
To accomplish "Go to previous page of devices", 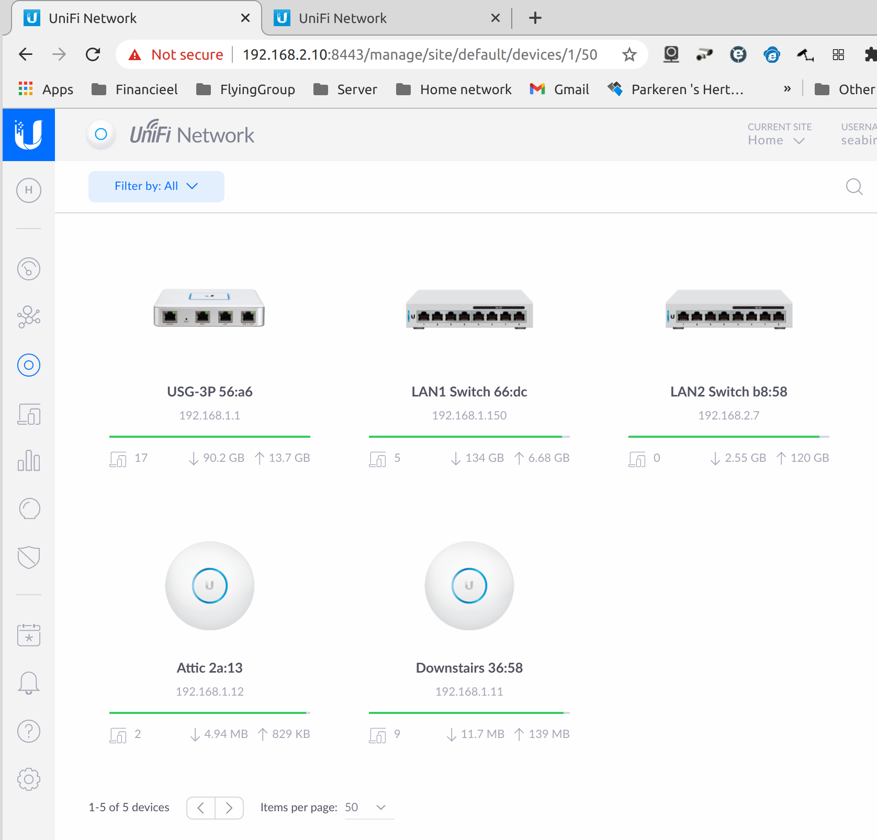I will [x=201, y=808].
